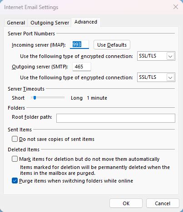
Task: Click the 'Deleted Items' section heading
Action: coord(24,149)
